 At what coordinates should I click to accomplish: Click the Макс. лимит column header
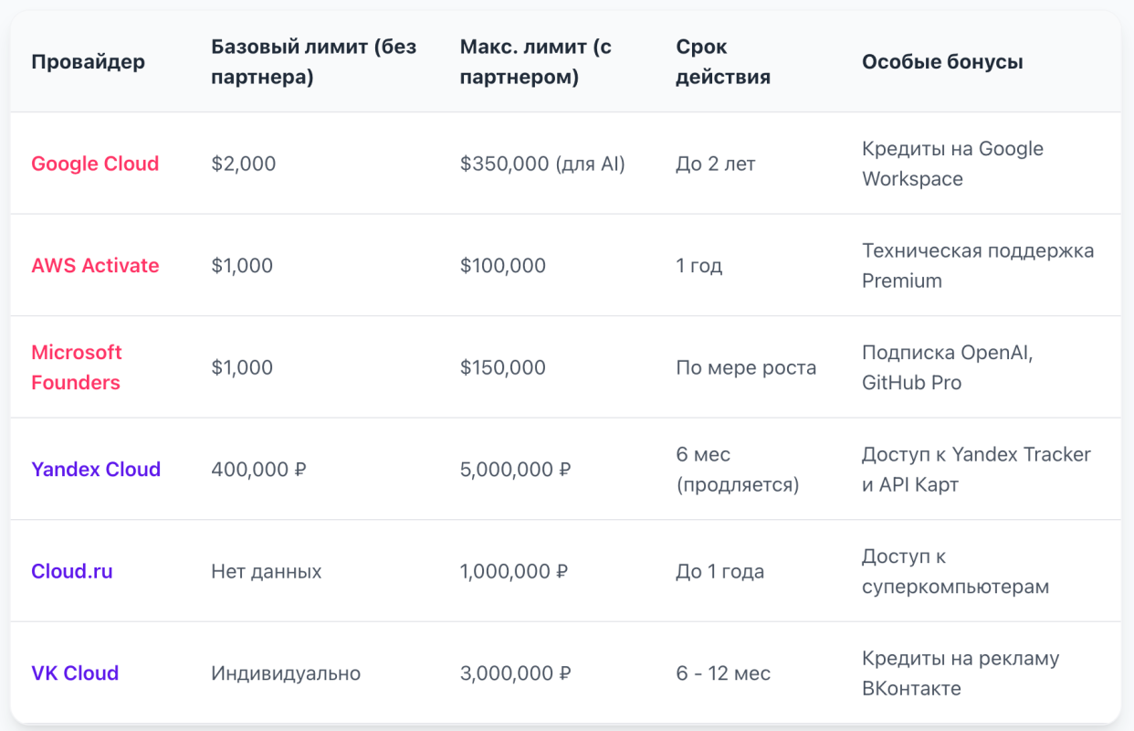[x=535, y=62]
